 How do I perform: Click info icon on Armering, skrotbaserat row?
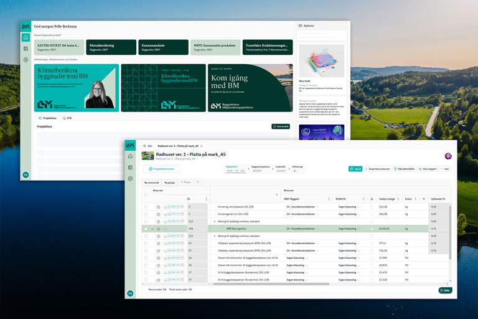pos(158,207)
